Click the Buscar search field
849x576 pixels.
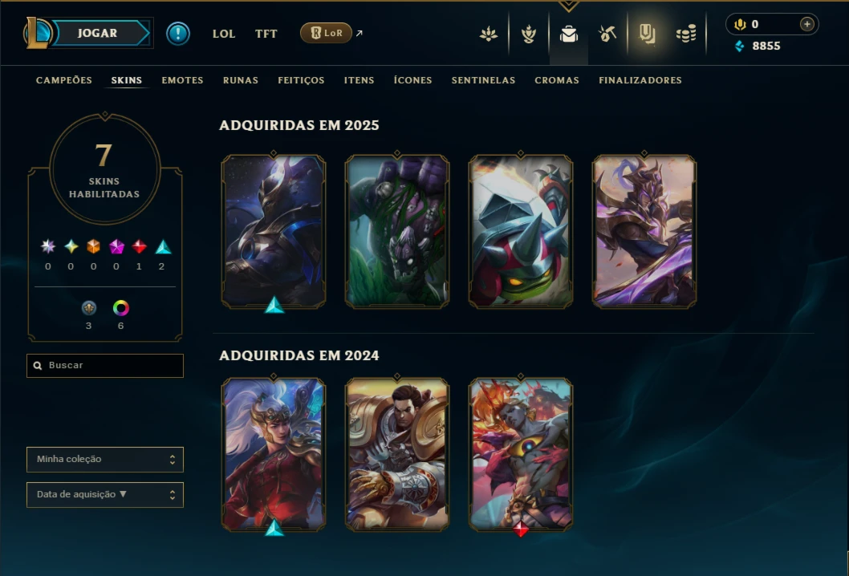click(105, 365)
